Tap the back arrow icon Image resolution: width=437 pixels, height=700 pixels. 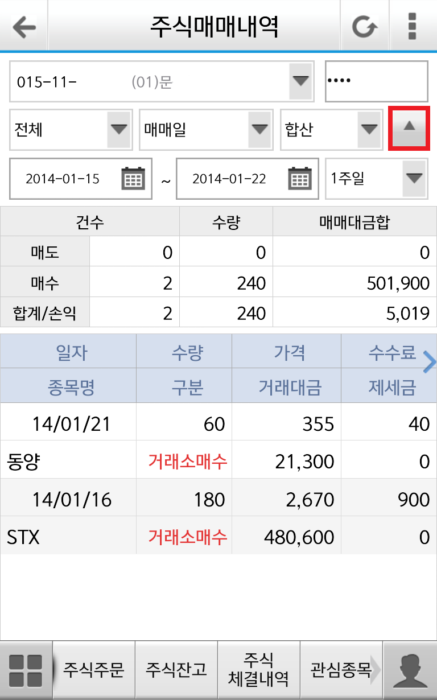pos(23,27)
